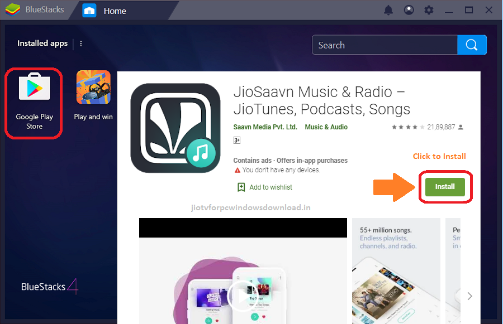Play the JioSaavn preview video
Viewport: 503px width, 324px height.
click(x=243, y=296)
